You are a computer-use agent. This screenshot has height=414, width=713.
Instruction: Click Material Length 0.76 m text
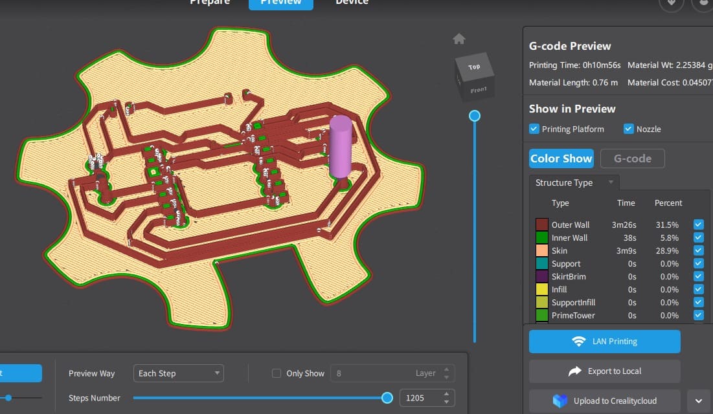573,82
